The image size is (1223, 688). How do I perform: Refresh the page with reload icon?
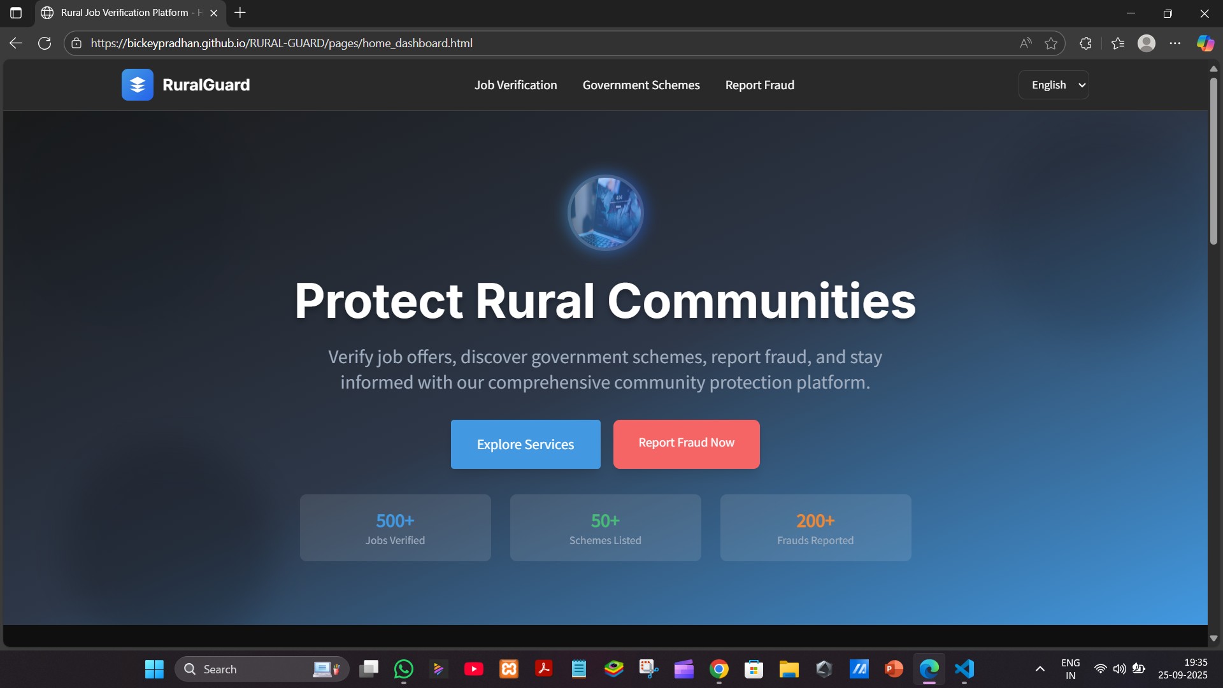(45, 43)
